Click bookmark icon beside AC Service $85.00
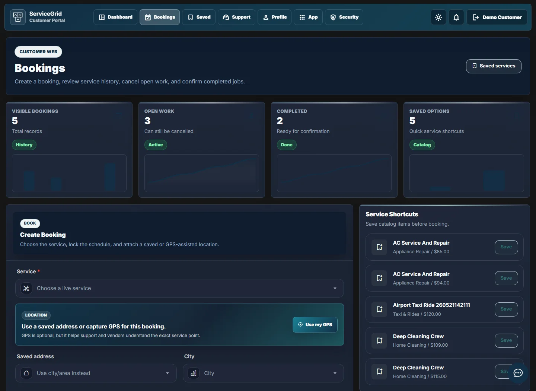 pos(379,247)
